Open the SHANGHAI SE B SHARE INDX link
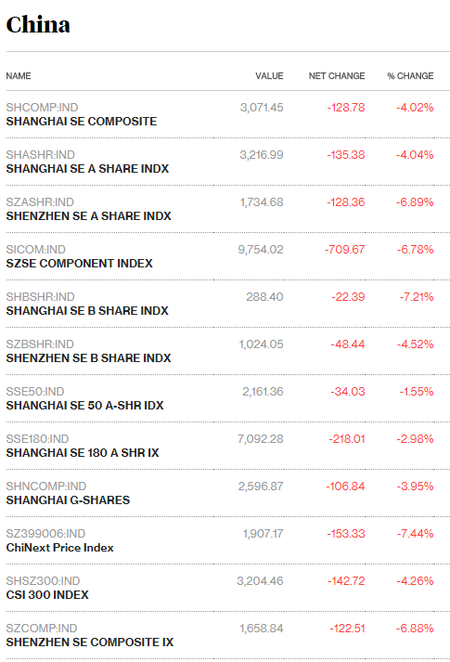The height and width of the screenshot is (662, 450). 87,311
